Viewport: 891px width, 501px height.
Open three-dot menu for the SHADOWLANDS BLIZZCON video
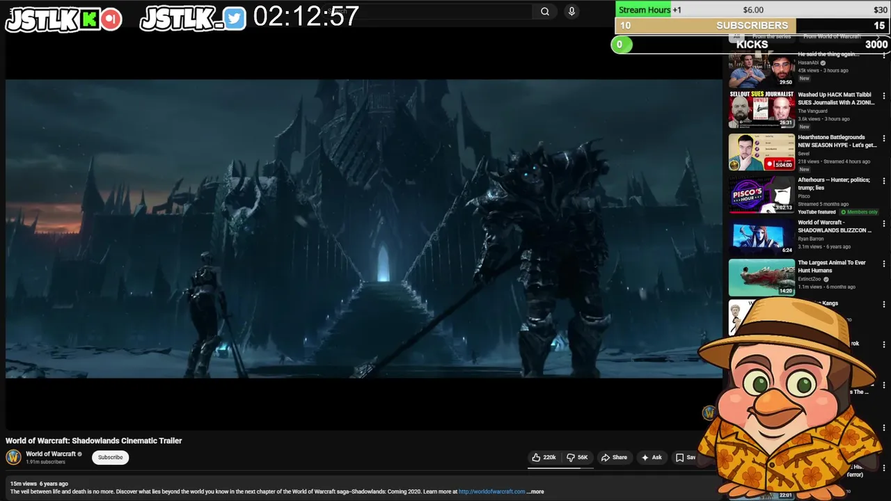tap(884, 224)
